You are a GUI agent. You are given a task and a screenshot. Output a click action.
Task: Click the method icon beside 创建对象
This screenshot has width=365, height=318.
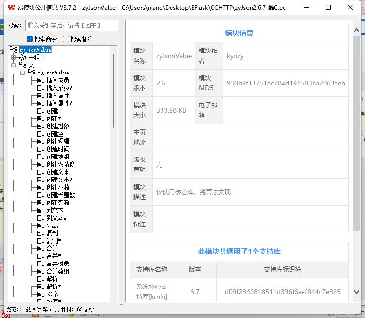coord(40,126)
